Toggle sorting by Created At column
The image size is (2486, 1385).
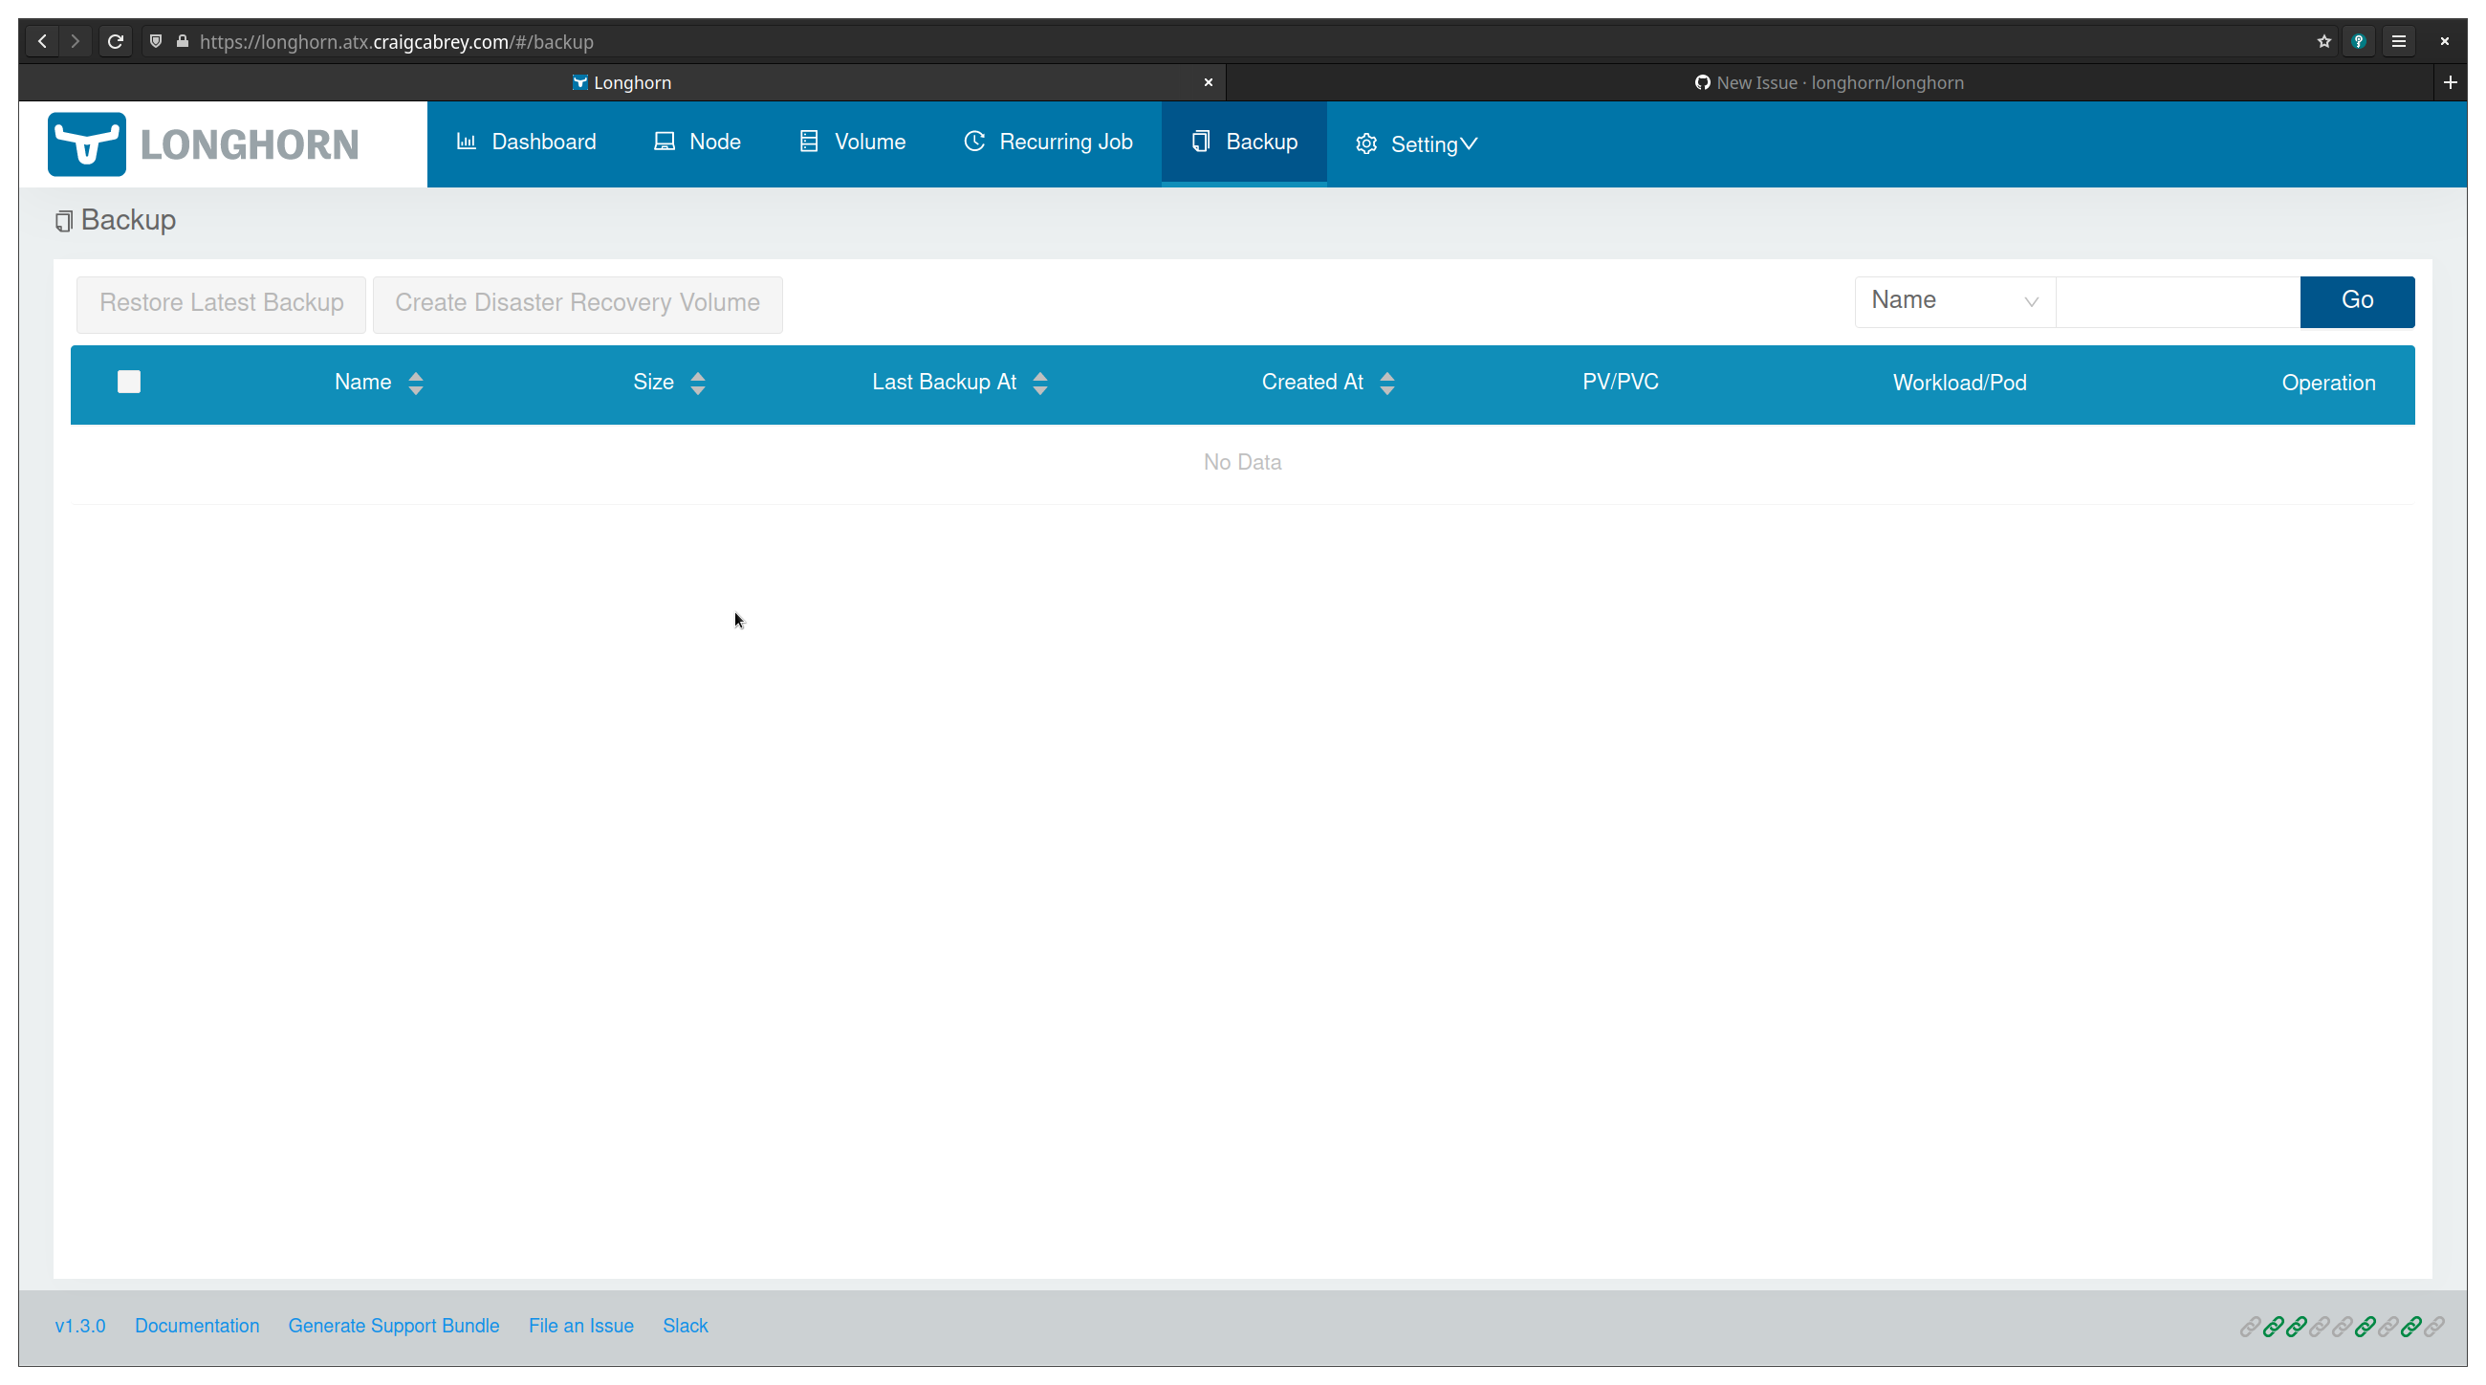pos(1387,383)
